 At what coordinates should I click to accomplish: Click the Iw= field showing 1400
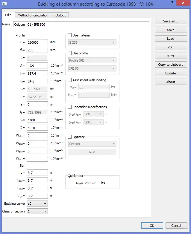tap(37, 120)
